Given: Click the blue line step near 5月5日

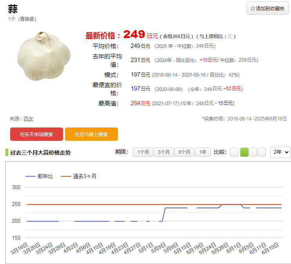Looking at the screenshot, I should coord(164,215).
